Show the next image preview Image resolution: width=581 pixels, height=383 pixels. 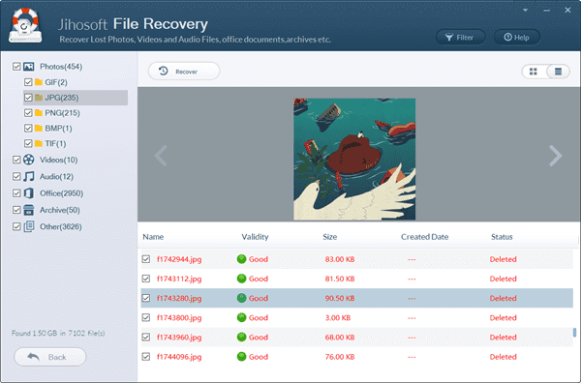click(x=555, y=156)
